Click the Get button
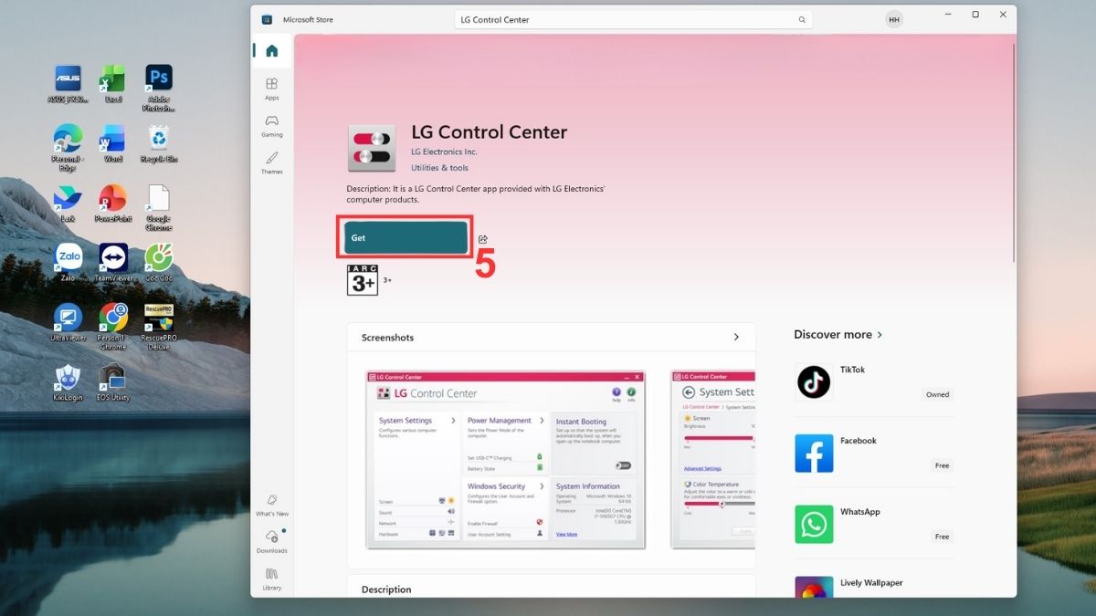The height and width of the screenshot is (616, 1096). coord(406,237)
